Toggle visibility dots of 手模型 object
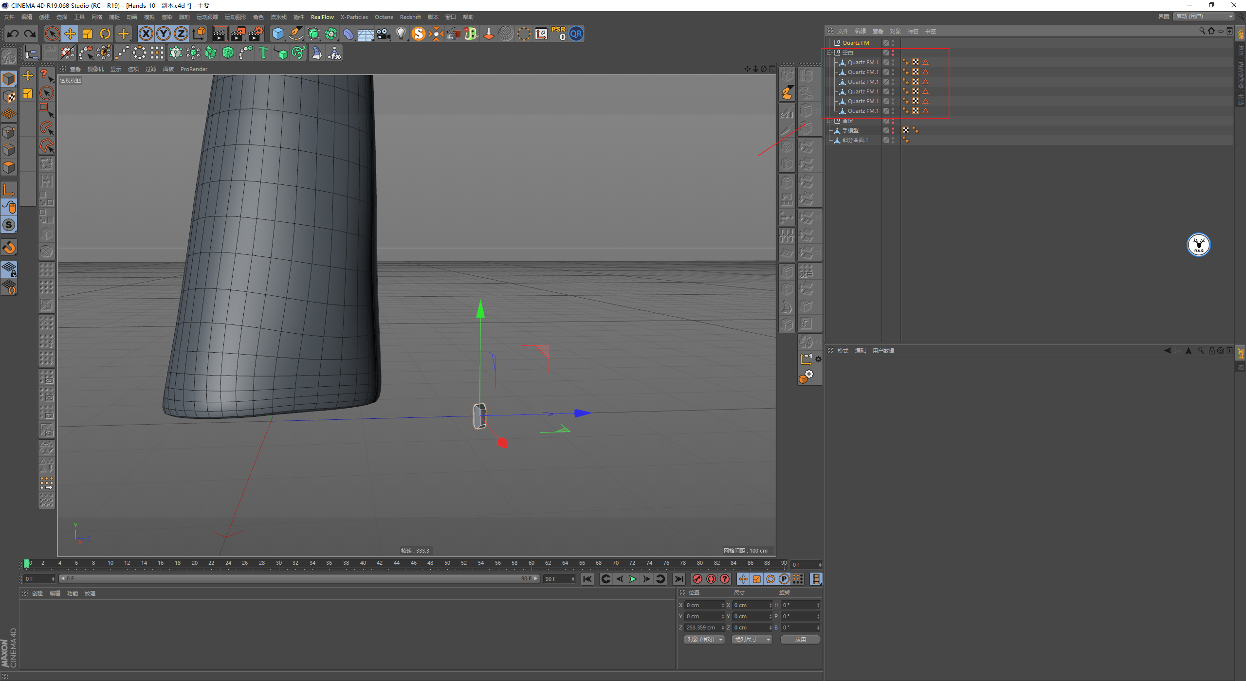 (x=893, y=130)
